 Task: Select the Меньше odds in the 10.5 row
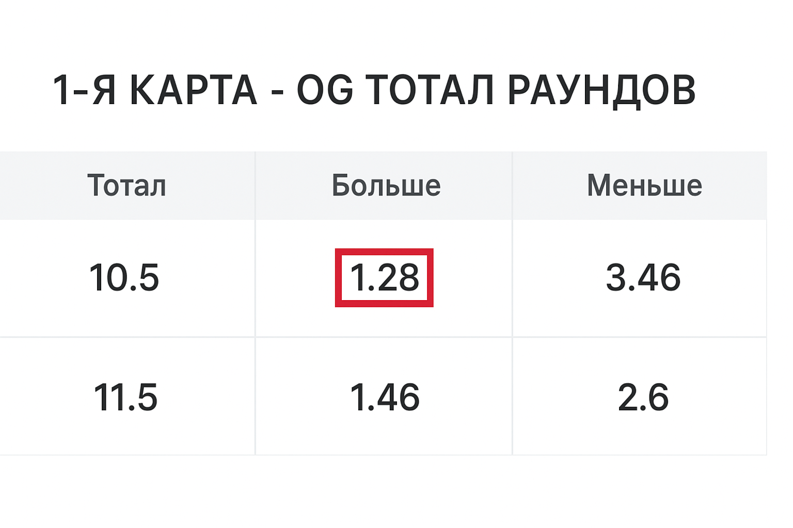click(643, 277)
